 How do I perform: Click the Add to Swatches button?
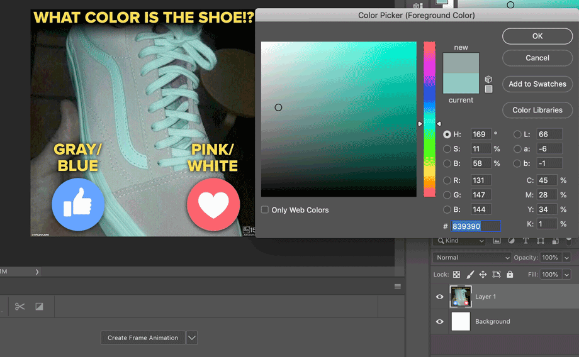point(537,84)
